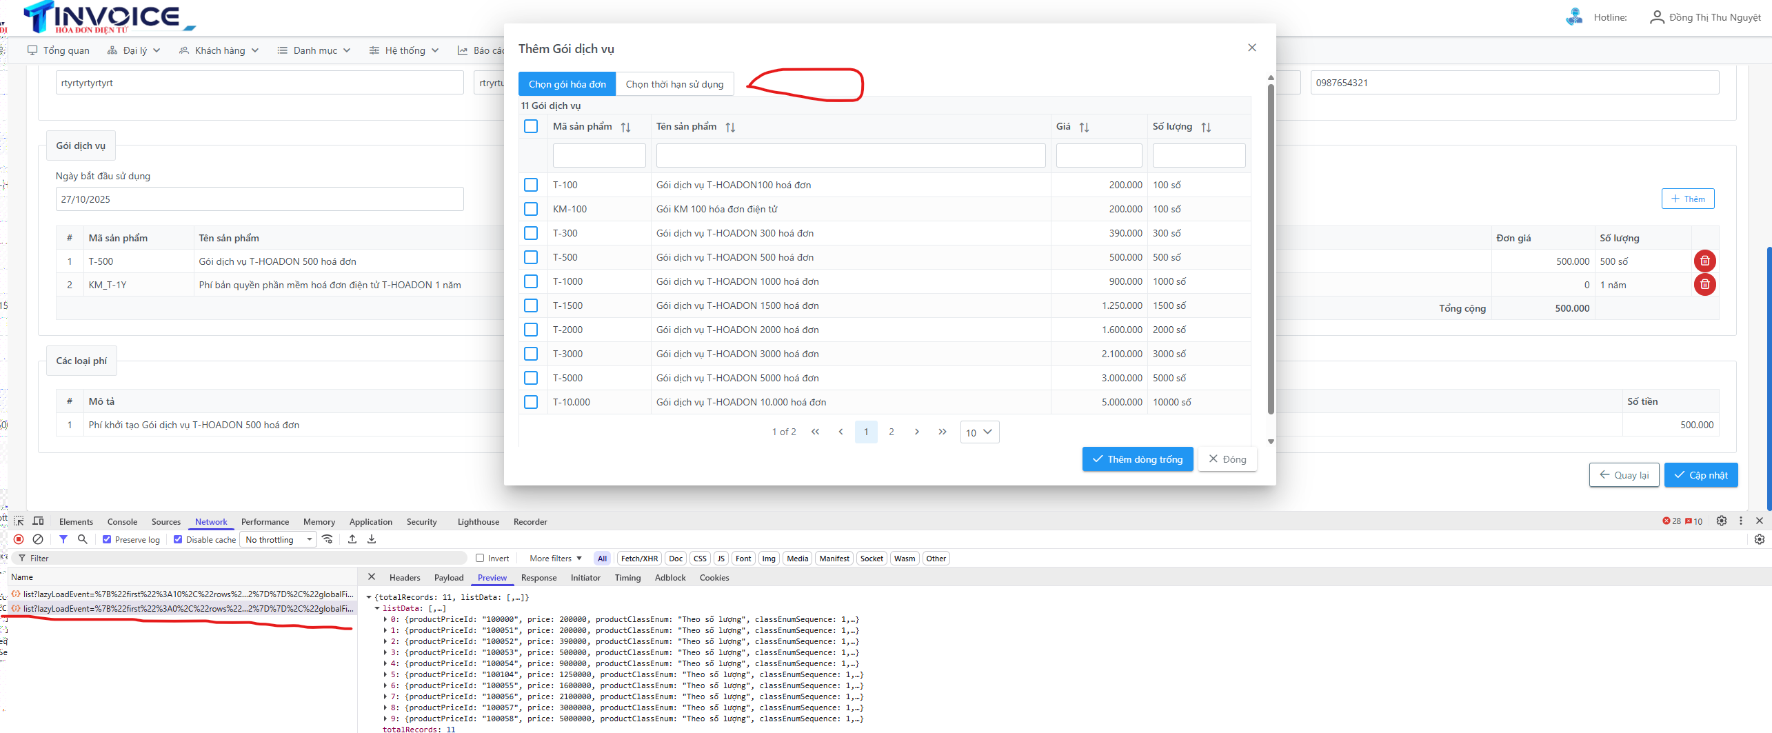Check the T-10.000 package row
The image size is (1772, 733).
tap(531, 402)
